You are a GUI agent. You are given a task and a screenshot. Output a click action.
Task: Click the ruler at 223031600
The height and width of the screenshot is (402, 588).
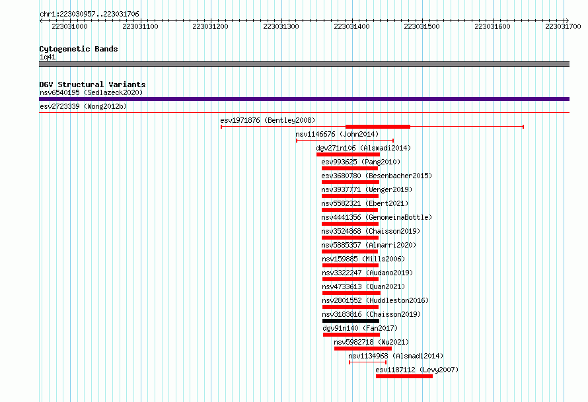click(x=492, y=26)
